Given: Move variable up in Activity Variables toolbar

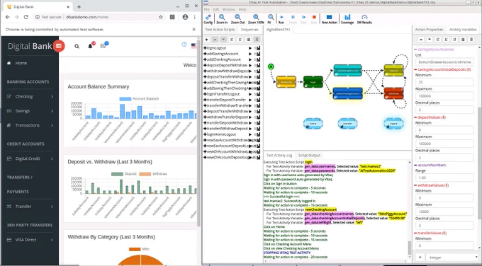Looking at the screenshot, I should point(421,40).
